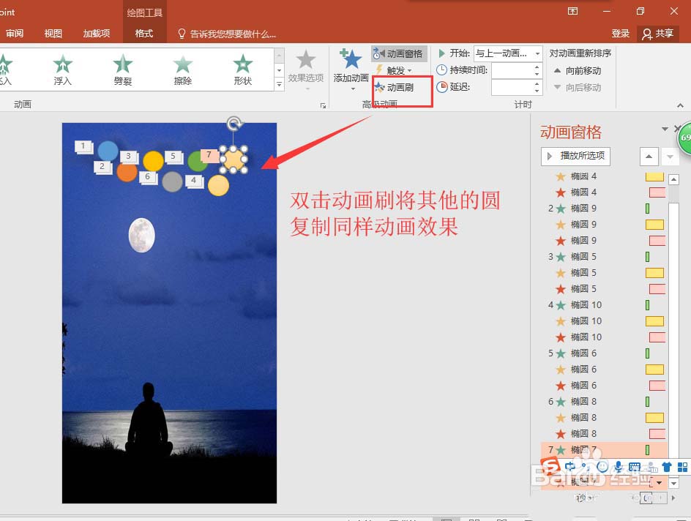
Task: Open the 添加动画 (Add Animation) menu
Action: tap(351, 69)
